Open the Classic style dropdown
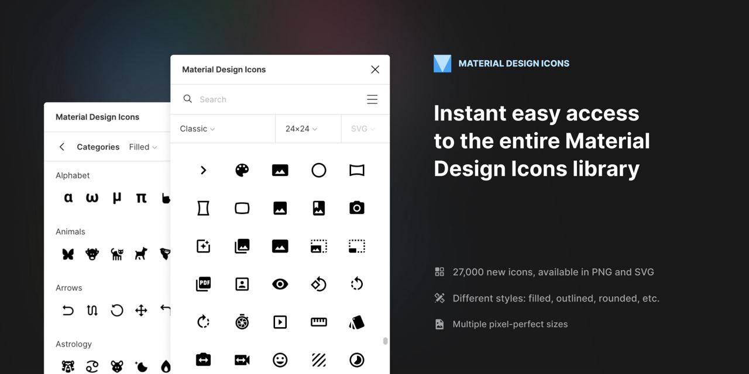The height and width of the screenshot is (374, 749). [197, 129]
